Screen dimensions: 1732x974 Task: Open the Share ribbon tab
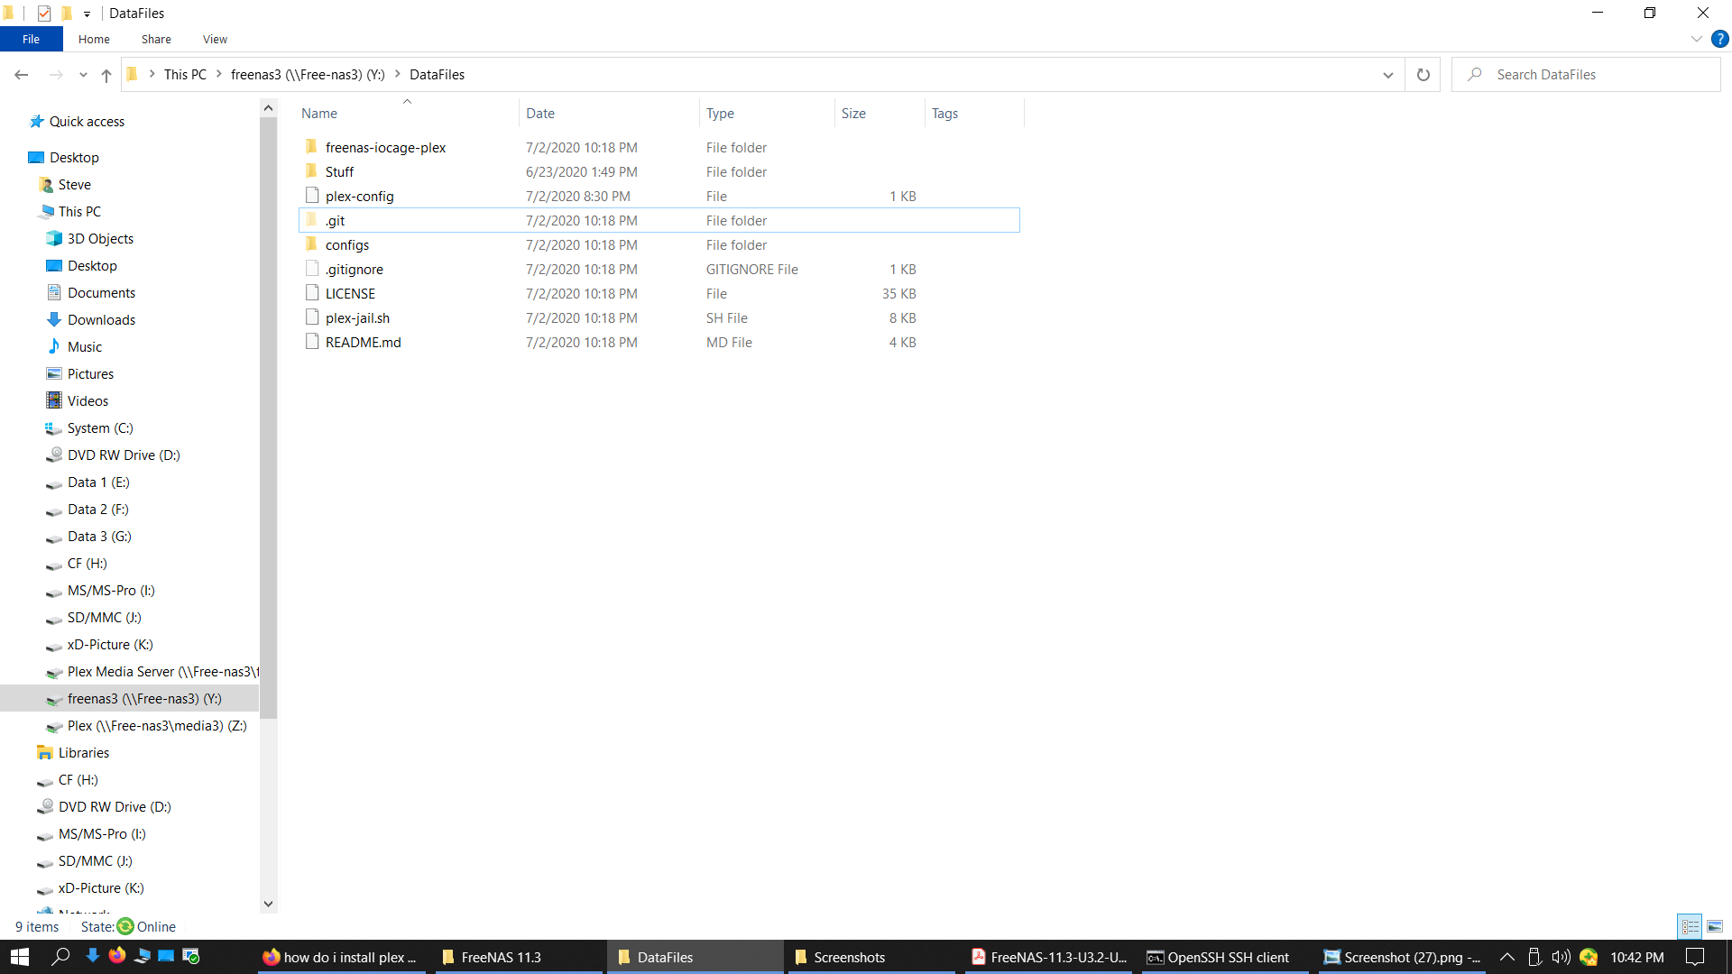coord(156,39)
